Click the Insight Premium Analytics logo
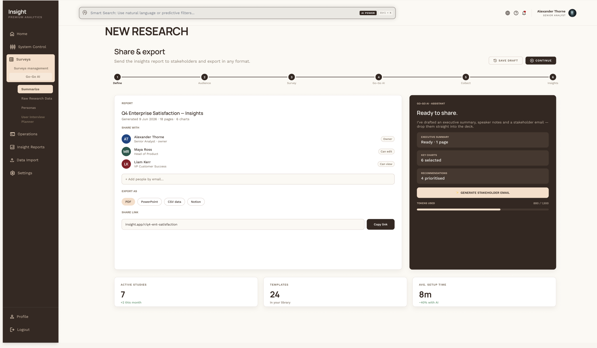Image resolution: width=597 pixels, height=348 pixels. 25,14
